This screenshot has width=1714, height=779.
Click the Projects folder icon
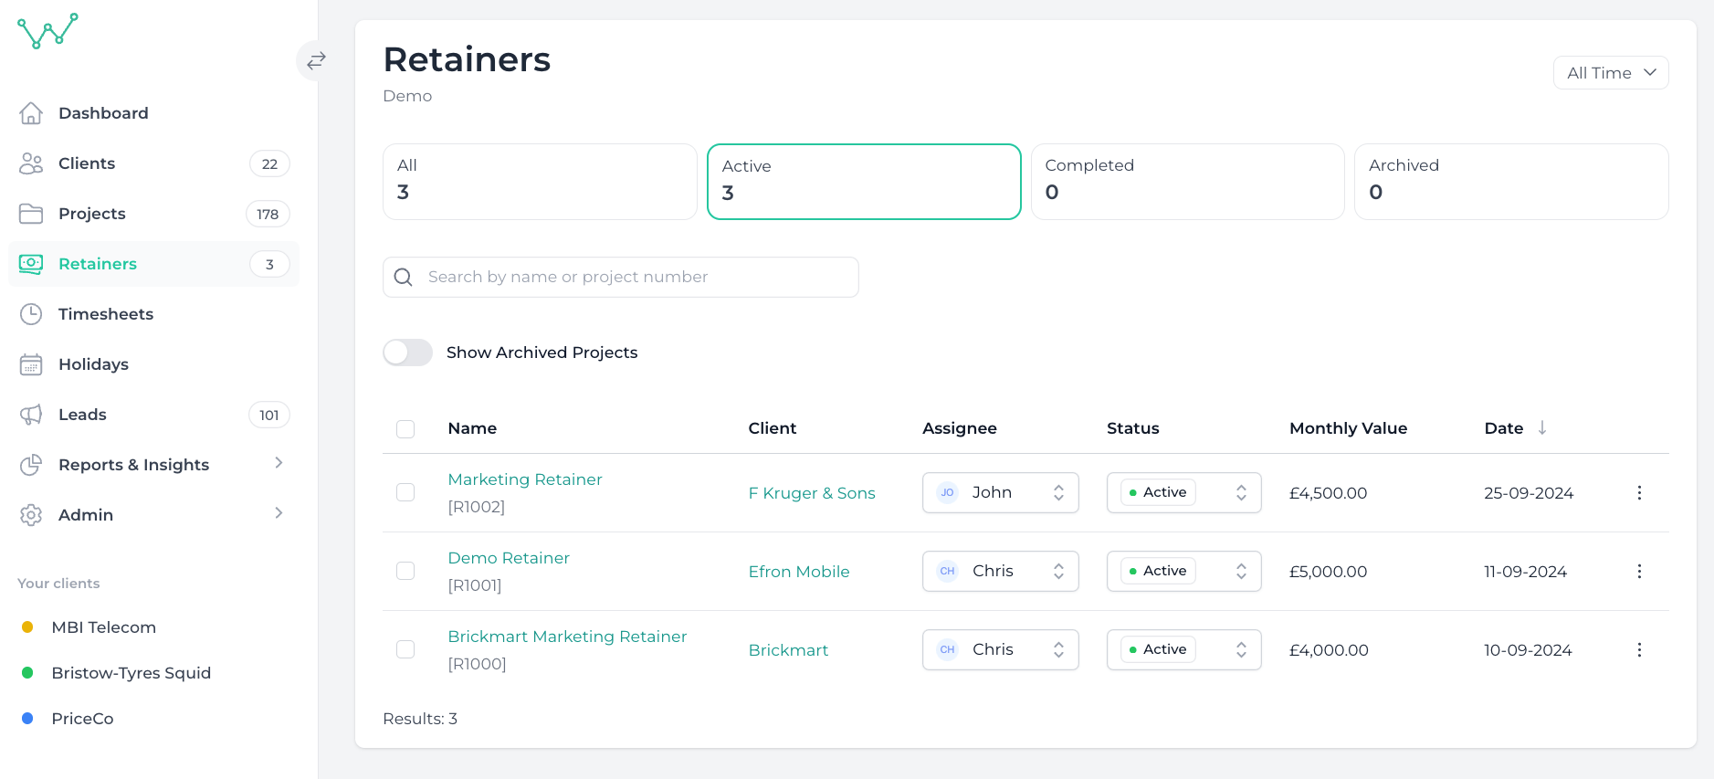(31, 214)
